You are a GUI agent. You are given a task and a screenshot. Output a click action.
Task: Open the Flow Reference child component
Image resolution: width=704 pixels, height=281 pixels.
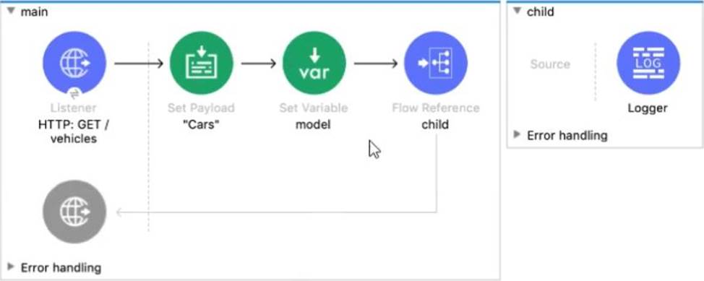436,63
